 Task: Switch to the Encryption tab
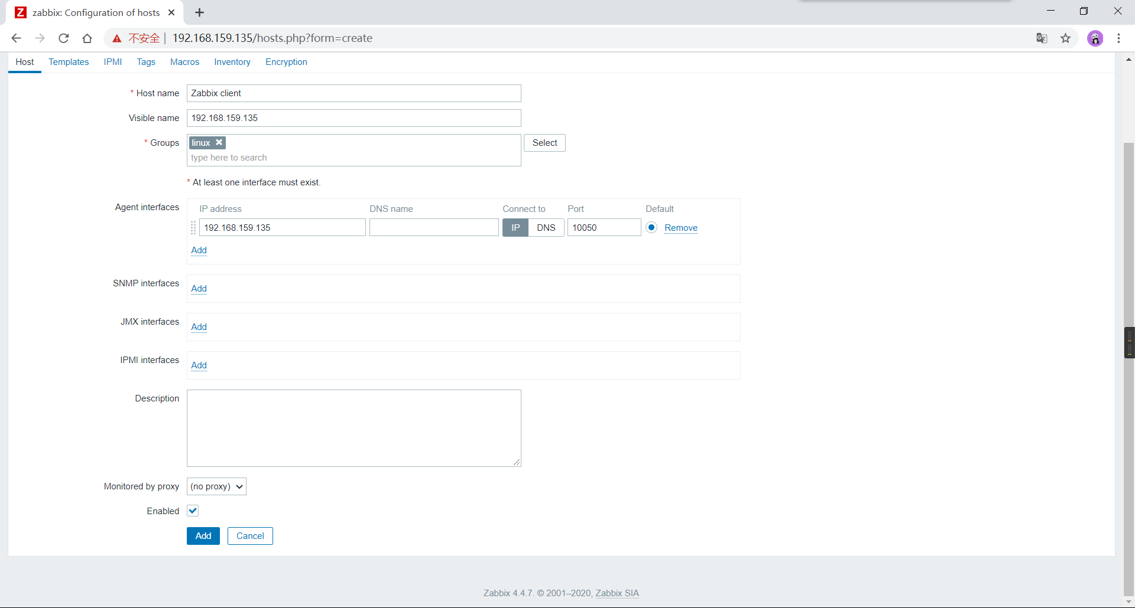pyautogui.click(x=286, y=62)
